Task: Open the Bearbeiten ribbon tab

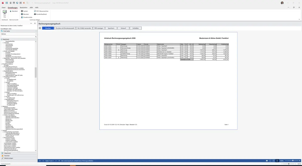Action: coord(24,8)
